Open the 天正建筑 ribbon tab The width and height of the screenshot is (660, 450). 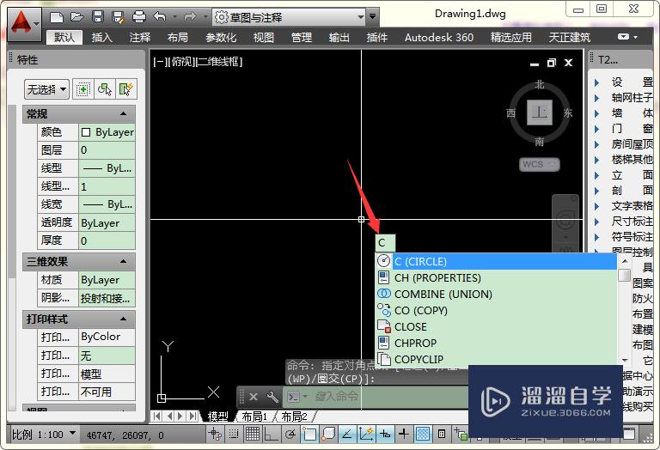pos(569,38)
